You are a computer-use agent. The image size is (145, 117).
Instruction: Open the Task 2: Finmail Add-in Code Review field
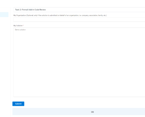(x=79, y=10)
